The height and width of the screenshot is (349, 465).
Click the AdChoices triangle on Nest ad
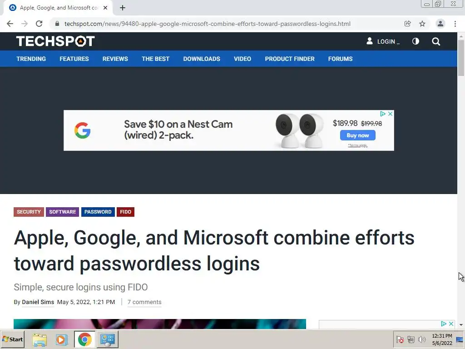pos(383,114)
